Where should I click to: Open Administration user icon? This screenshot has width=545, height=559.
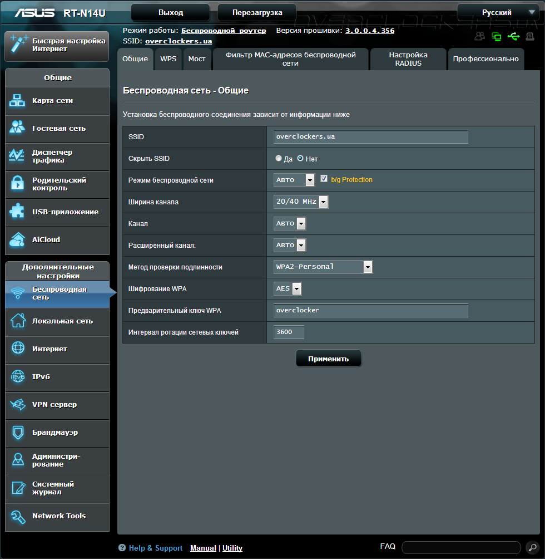18,460
